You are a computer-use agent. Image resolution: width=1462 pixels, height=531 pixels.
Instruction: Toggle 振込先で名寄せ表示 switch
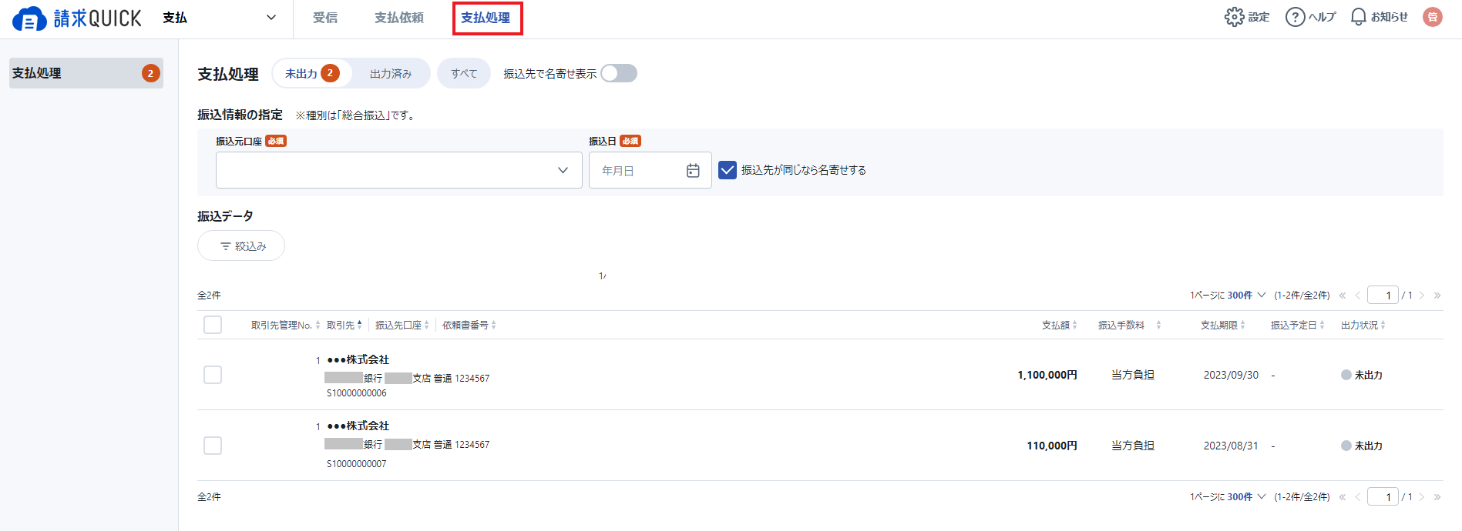click(x=619, y=73)
